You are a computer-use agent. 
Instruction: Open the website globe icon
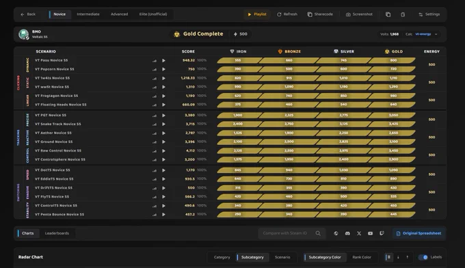(336, 234)
